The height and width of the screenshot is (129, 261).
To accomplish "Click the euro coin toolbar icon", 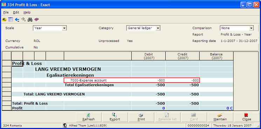I will [x=4, y=20].
